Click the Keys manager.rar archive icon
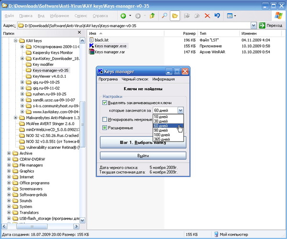Viewport: 287px width, 239px height. click(91, 52)
